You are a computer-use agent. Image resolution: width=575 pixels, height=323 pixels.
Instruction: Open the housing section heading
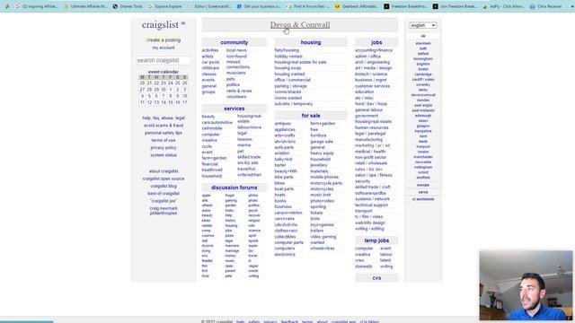pos(311,42)
